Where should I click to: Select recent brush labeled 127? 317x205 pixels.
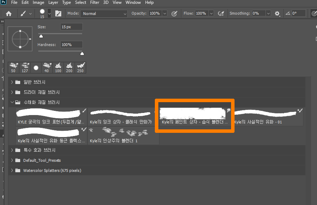(x=25, y=67)
